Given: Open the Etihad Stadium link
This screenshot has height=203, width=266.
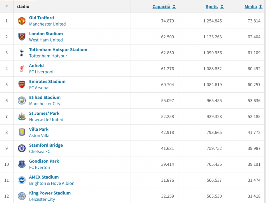Looking at the screenshot, I should click(x=45, y=97).
